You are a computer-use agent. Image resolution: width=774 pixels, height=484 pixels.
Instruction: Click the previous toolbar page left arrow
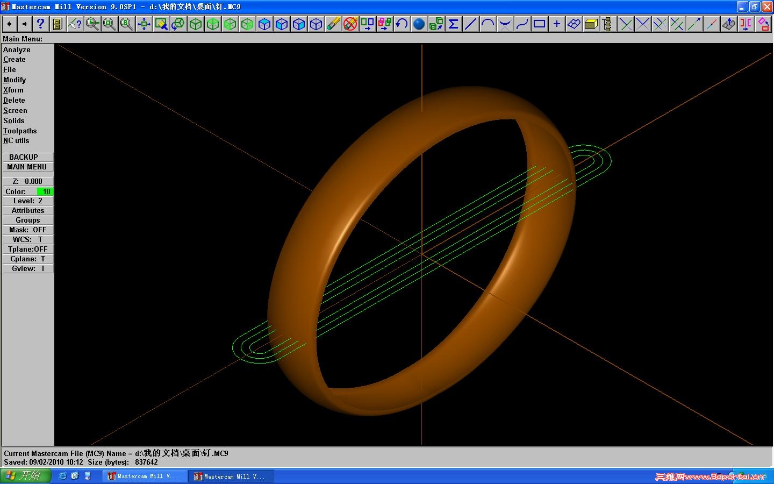pos(9,24)
